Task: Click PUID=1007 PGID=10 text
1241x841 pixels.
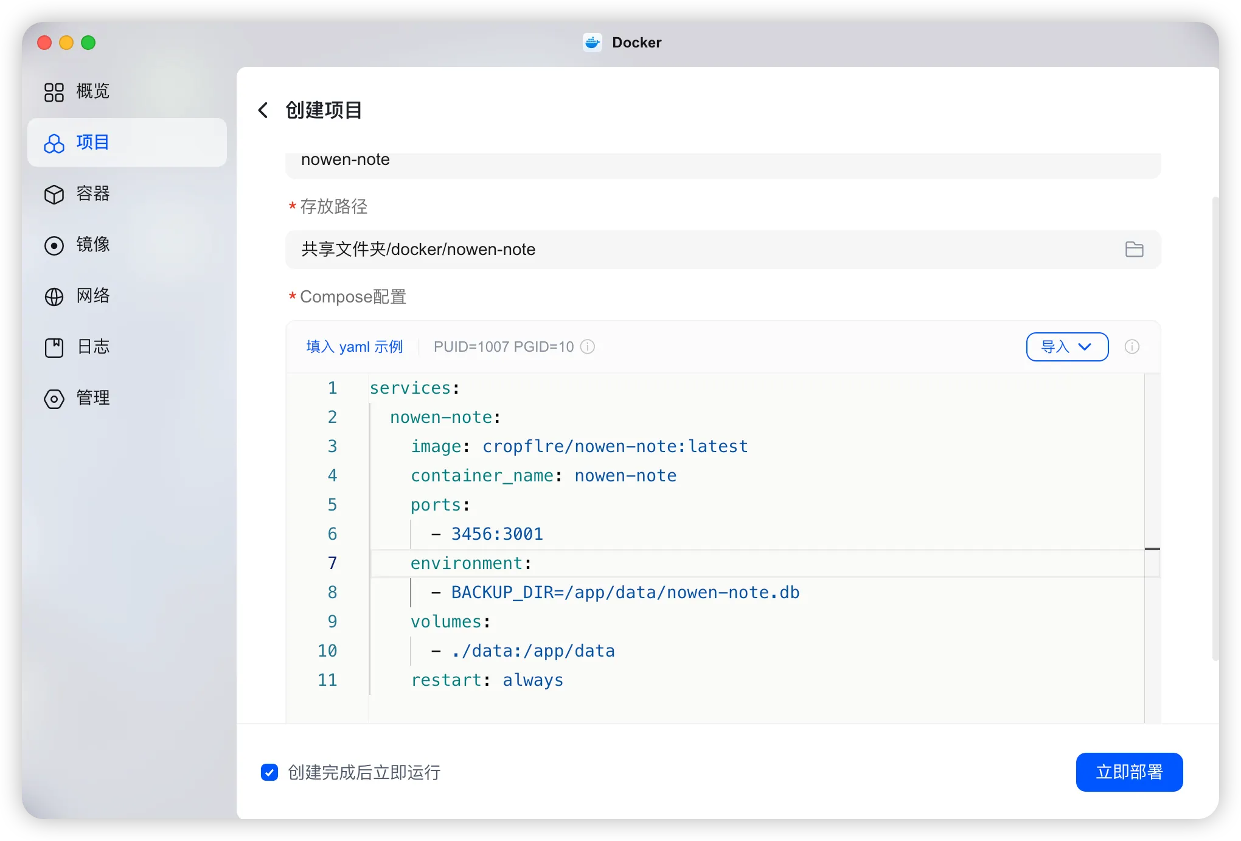Action: [x=504, y=346]
